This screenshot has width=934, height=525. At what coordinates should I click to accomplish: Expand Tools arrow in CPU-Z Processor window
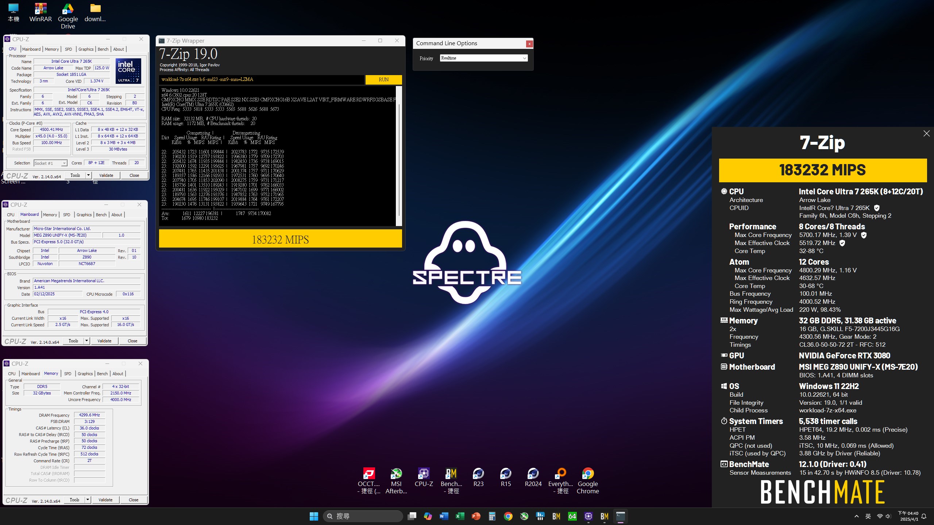click(x=88, y=175)
